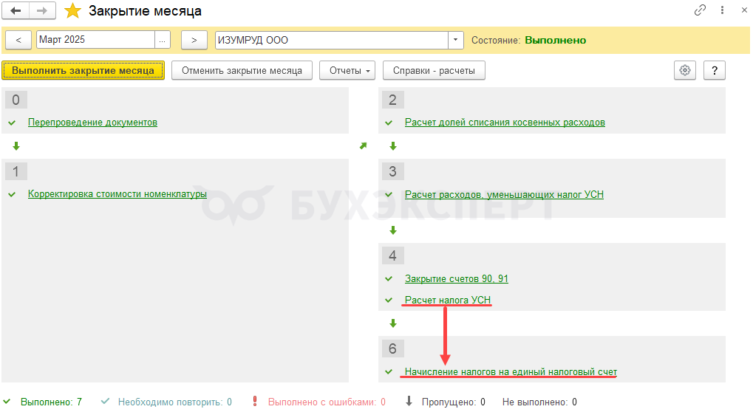
Task: Click Необходимо повторить: 0 status text
Action: (175, 402)
